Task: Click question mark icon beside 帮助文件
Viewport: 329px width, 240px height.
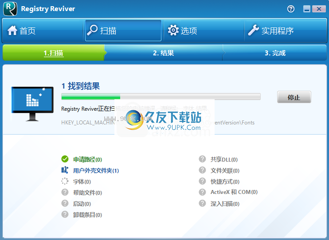Action: tap(65, 192)
